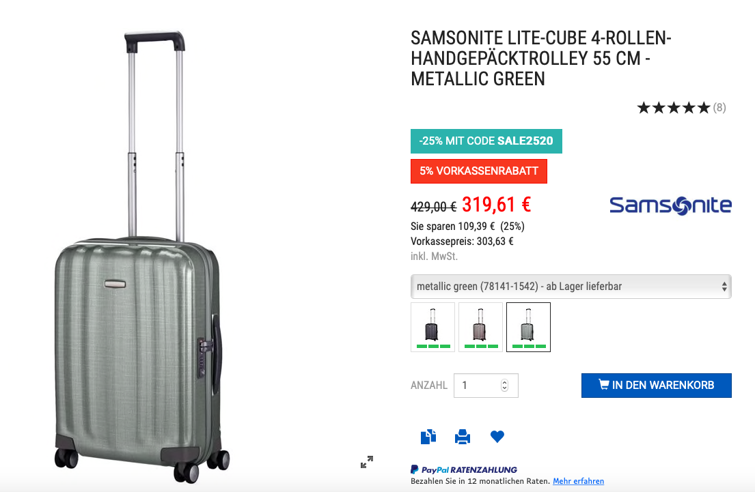Click the PayPal Ratenzahlung logo
755x492 pixels.
pos(464,469)
